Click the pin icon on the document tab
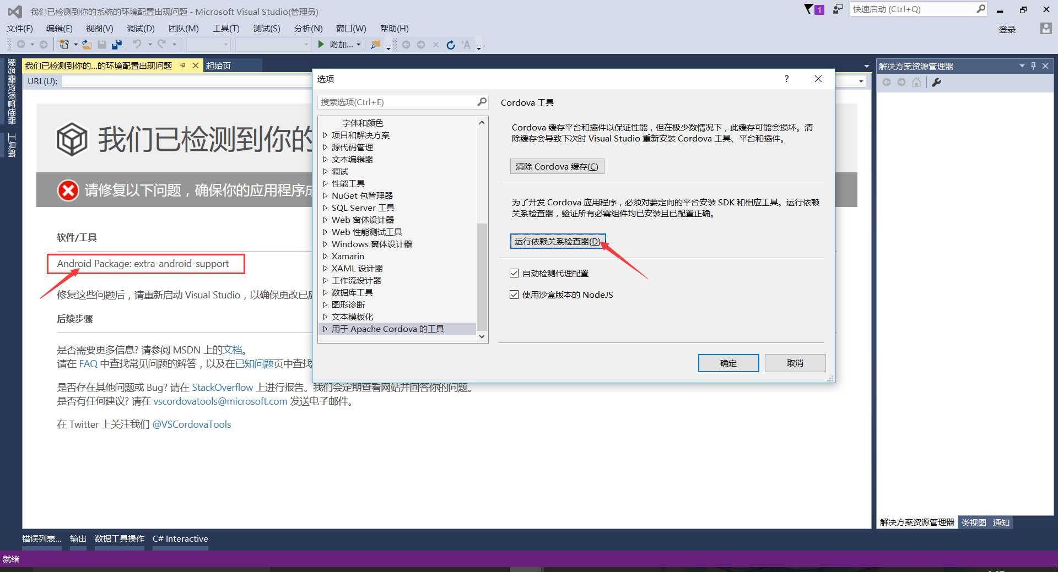Image resolution: width=1058 pixels, height=572 pixels. (x=183, y=66)
